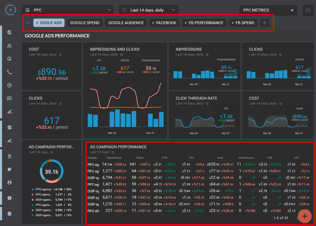Open the bank building icon in the sidebar
Screen dimensions: 316x226
click(10, 156)
